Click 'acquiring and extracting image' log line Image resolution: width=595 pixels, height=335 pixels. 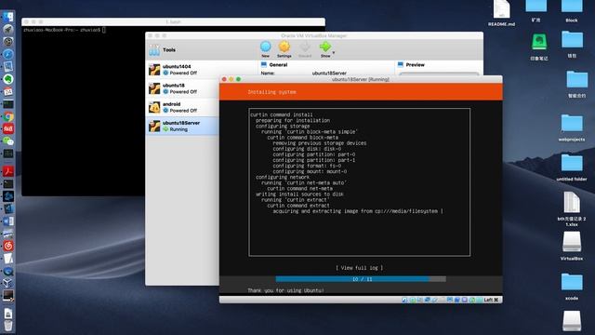358,211
